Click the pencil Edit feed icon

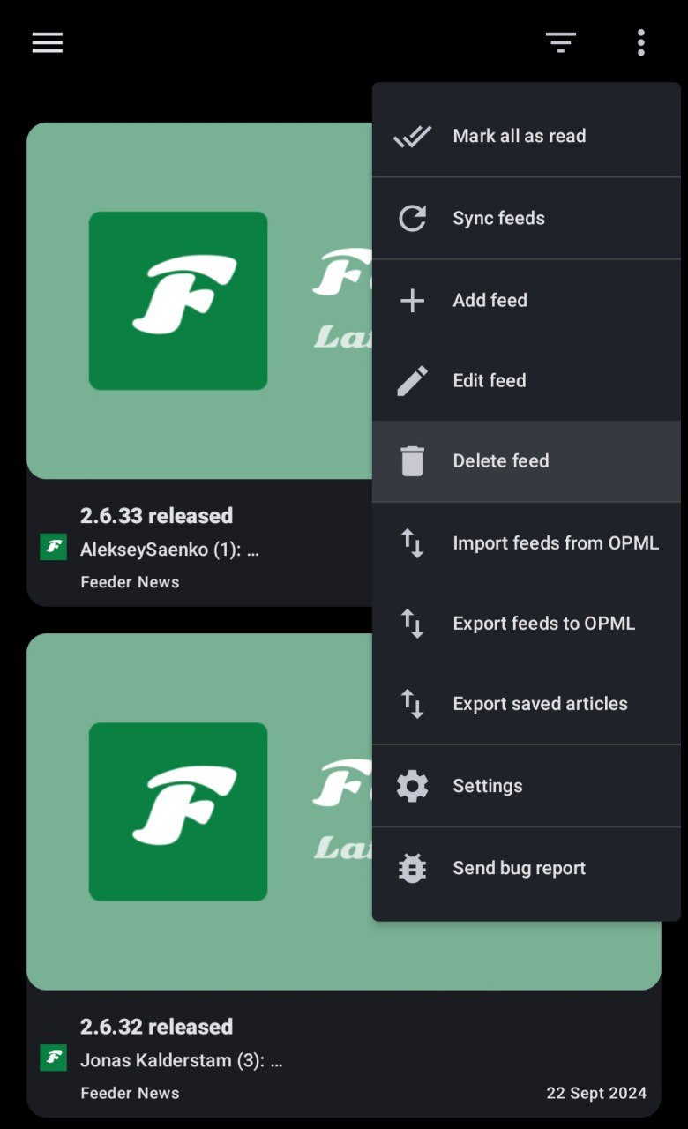(x=412, y=381)
